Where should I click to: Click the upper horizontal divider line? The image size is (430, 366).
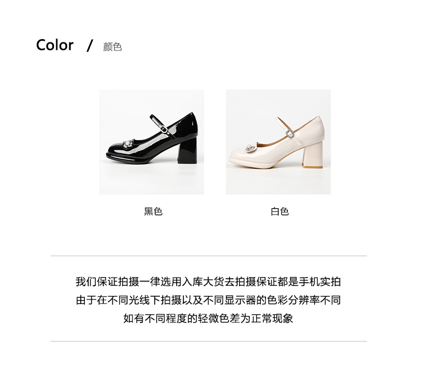click(209, 256)
